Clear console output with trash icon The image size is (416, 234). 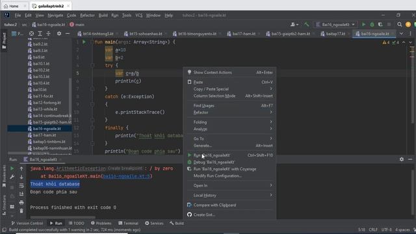pos(21,211)
